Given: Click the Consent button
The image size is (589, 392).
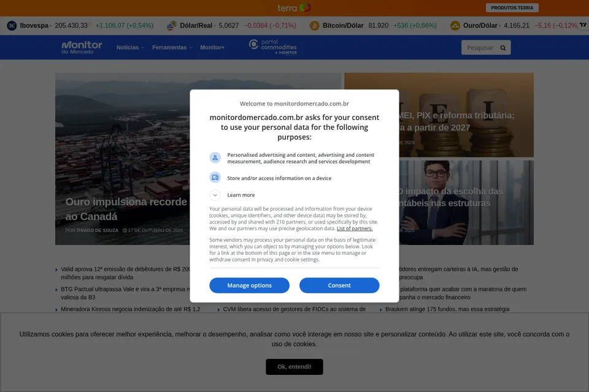Looking at the screenshot, I should 339,285.
